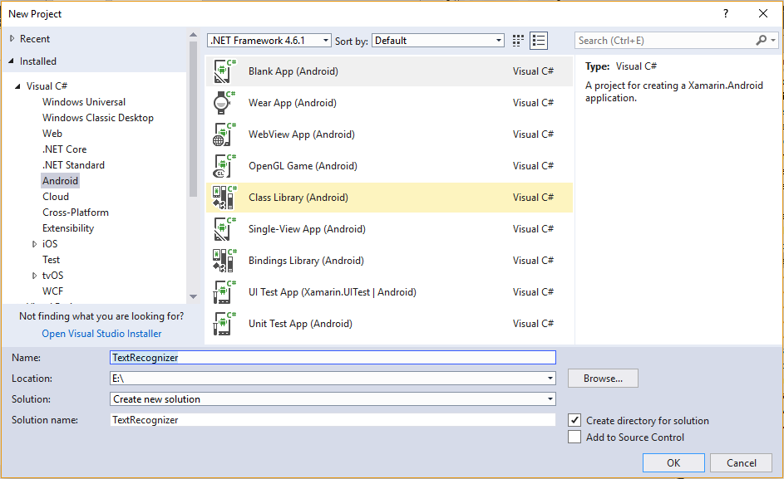Image resolution: width=784 pixels, height=479 pixels.
Task: Switch to medium icons list view
Action: pos(537,40)
